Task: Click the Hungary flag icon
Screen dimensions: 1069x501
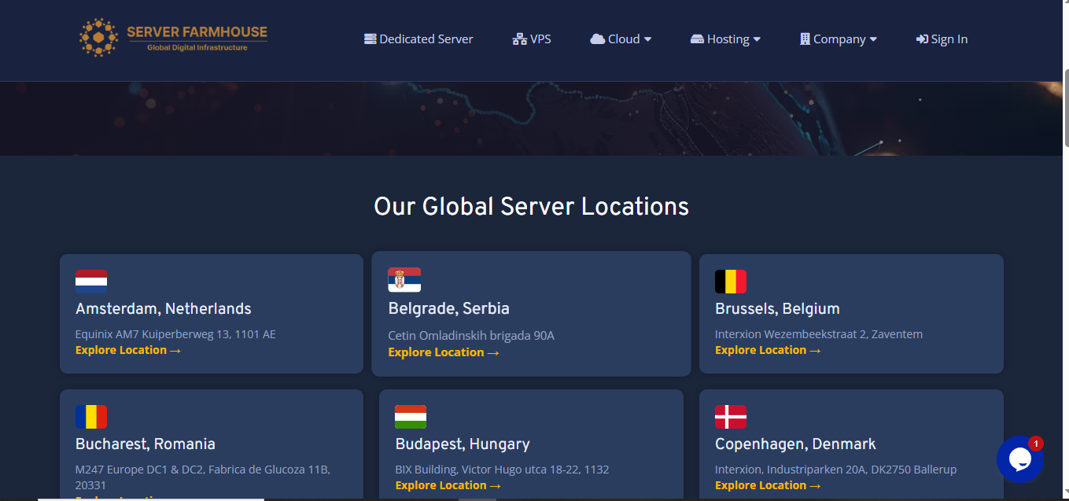Action: coord(411,417)
